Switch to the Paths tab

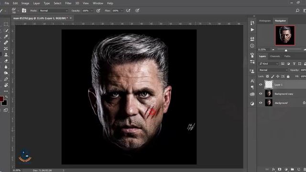coord(287,56)
